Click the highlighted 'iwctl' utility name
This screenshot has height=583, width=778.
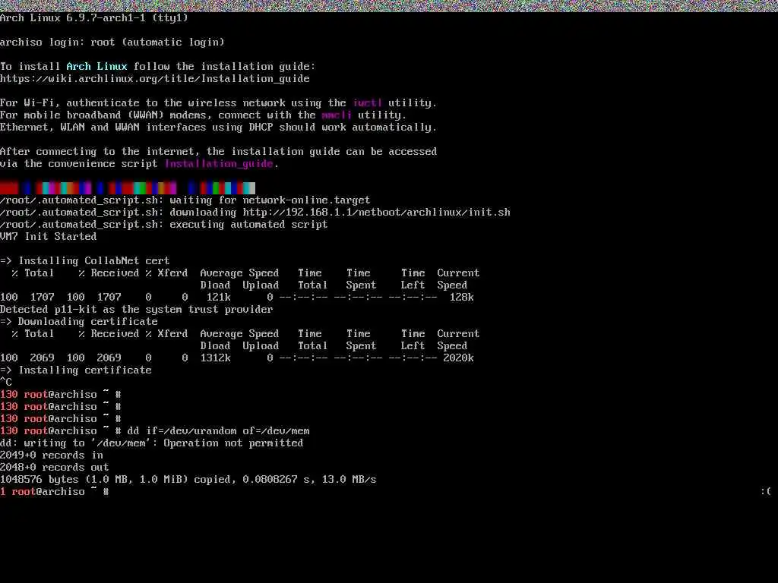click(x=367, y=102)
